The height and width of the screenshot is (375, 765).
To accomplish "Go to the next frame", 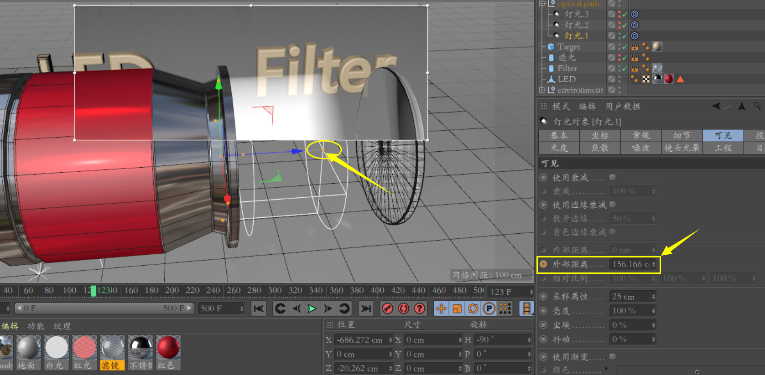I will coord(328,308).
